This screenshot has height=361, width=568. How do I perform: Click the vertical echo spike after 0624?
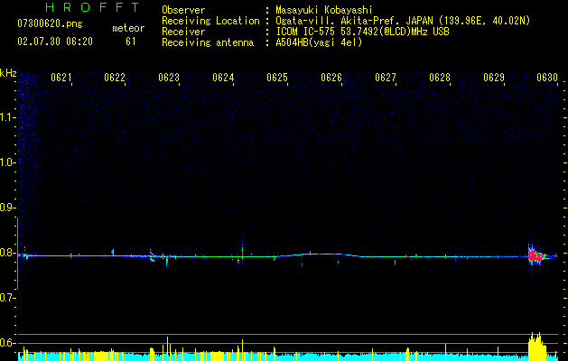tap(242, 250)
